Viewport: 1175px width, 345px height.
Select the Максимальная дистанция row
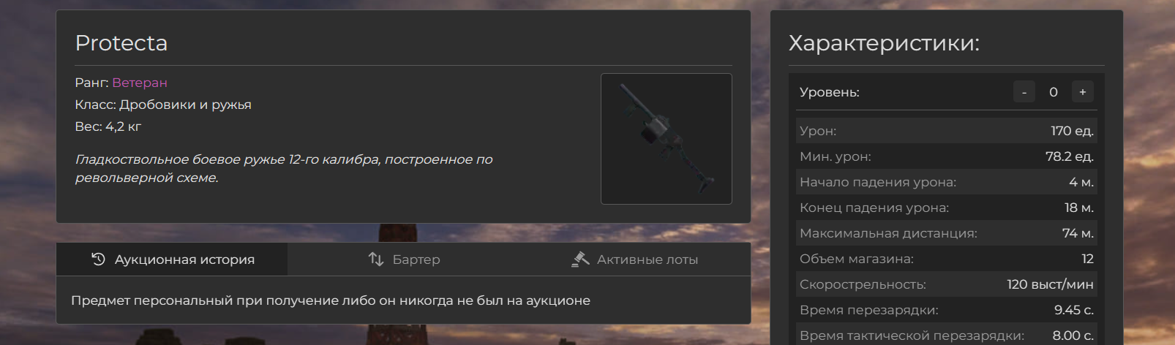[947, 233]
